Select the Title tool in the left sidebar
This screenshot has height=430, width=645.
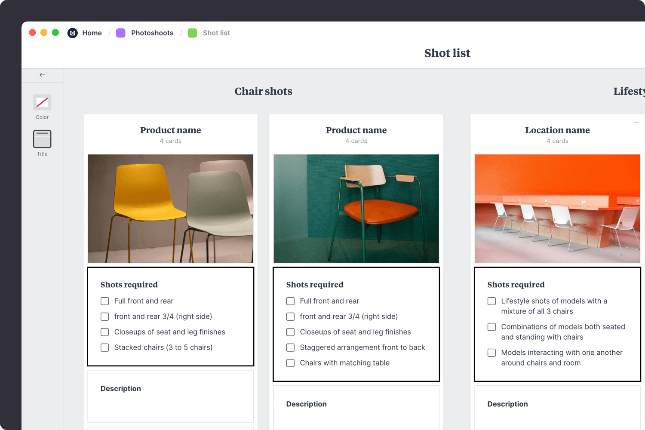click(42, 138)
